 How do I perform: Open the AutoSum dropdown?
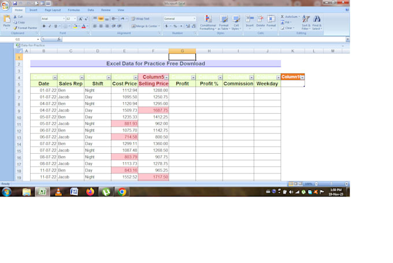[x=299, y=17]
